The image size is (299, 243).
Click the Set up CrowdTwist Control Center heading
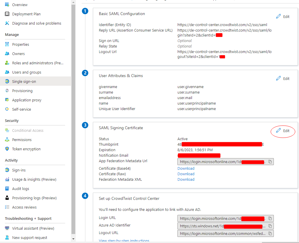(x=129, y=199)
